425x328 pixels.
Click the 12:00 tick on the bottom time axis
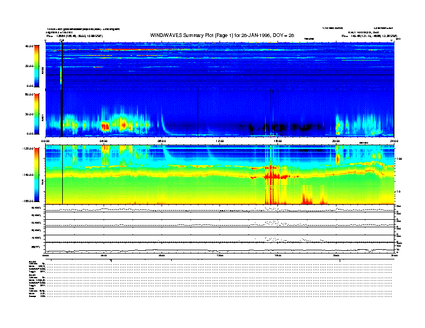(x=220, y=256)
